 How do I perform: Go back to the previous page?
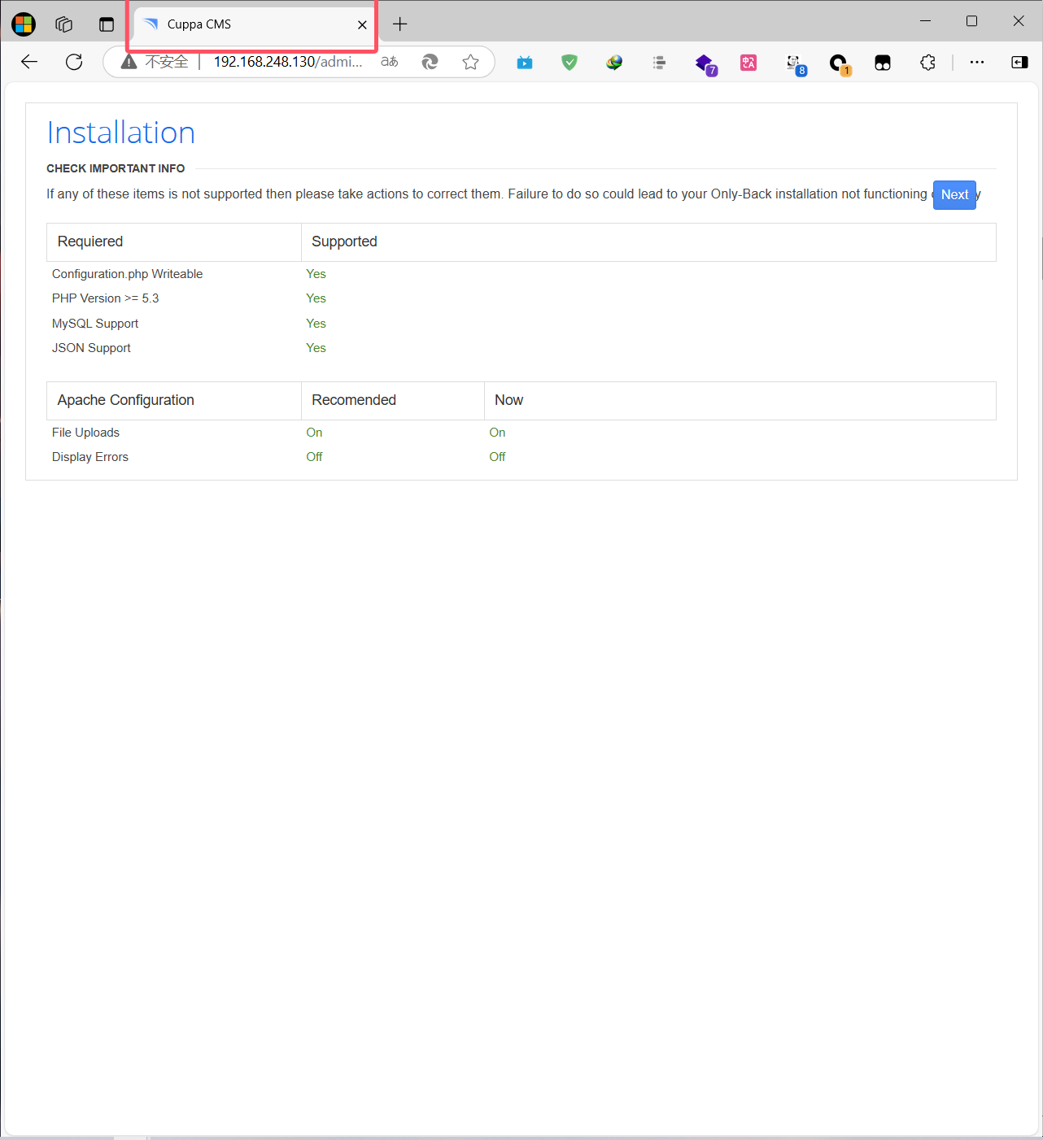pos(29,63)
